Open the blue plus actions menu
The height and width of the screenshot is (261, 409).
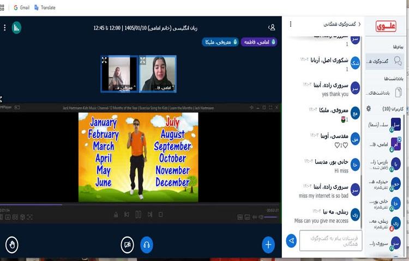pyautogui.click(x=268, y=245)
